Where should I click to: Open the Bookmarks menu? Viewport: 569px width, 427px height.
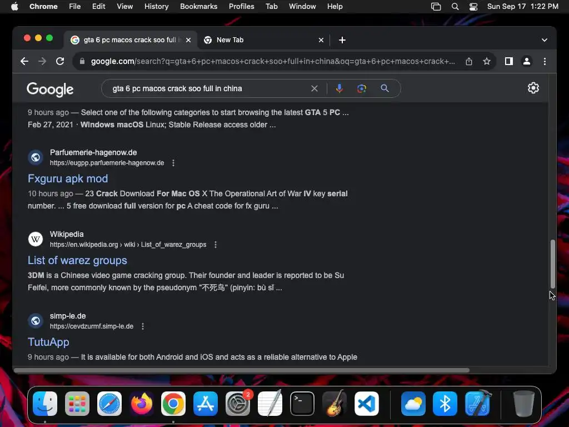[198, 7]
